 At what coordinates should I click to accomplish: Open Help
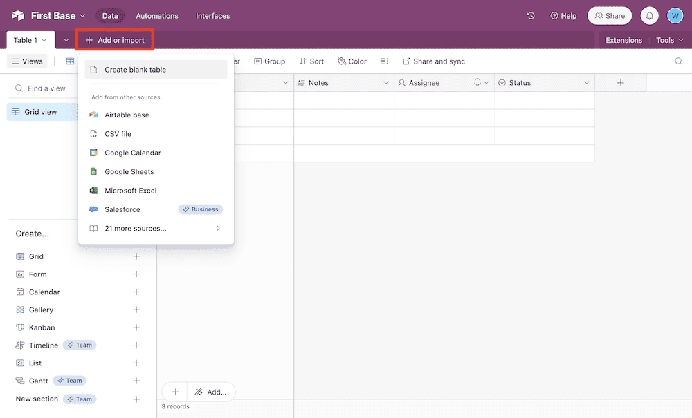coord(563,16)
